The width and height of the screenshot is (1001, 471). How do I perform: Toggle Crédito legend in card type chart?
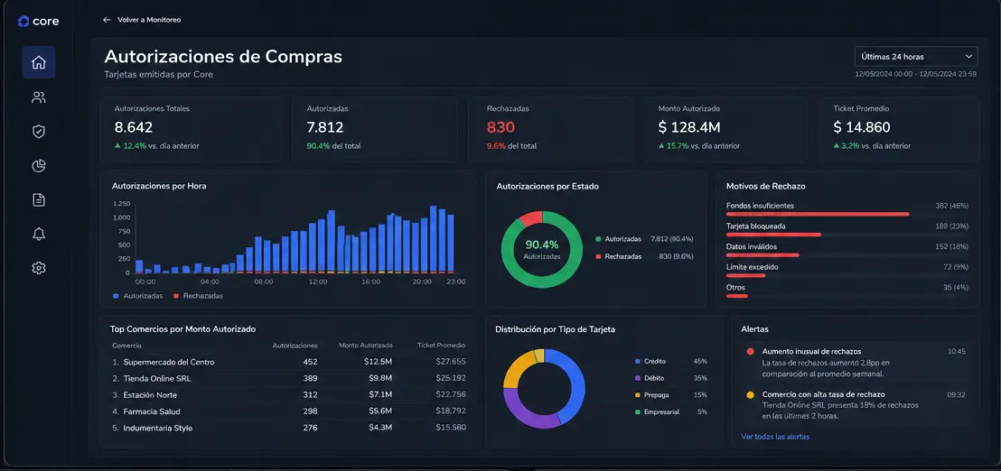point(650,362)
